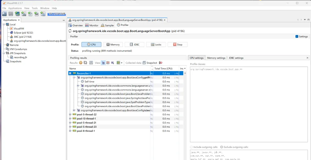Take a Snapshot of collected data

click(x=150, y=63)
